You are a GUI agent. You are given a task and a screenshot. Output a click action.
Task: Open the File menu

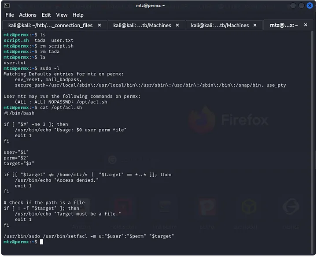[10, 15]
